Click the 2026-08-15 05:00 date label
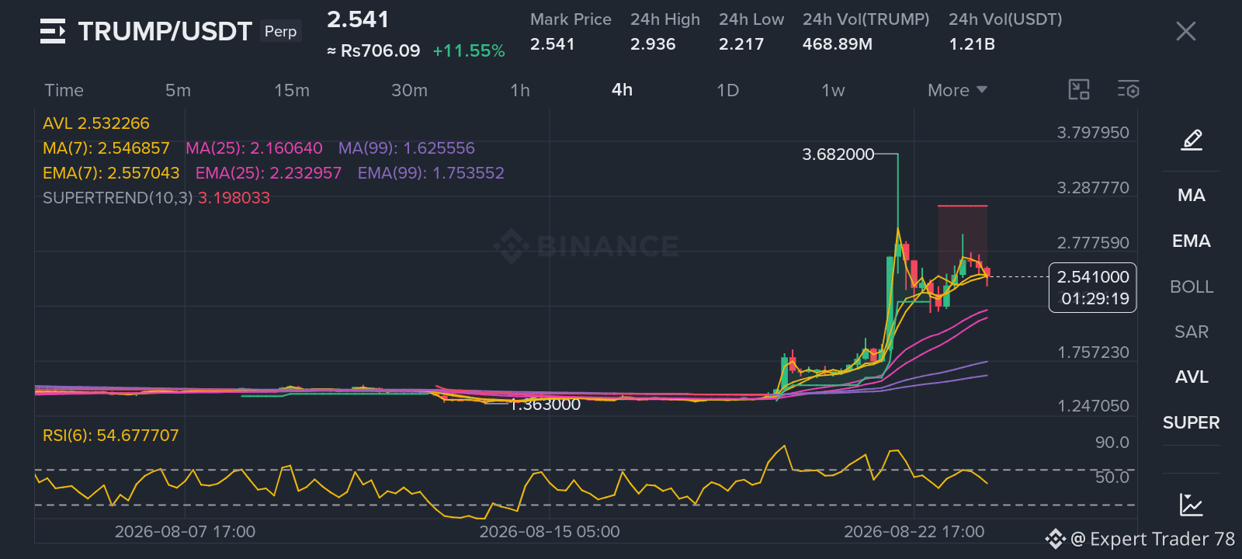Image resolution: width=1242 pixels, height=559 pixels. pos(550,532)
